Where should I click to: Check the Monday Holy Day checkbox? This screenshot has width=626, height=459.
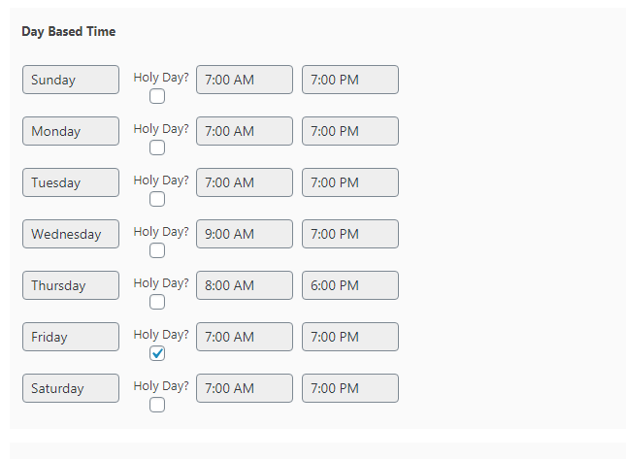coord(157,148)
